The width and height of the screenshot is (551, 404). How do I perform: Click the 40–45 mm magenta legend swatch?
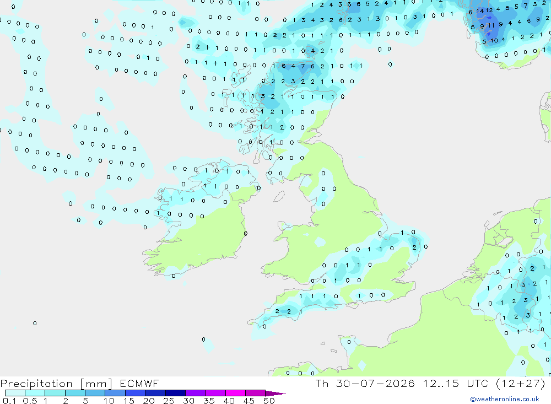point(235,393)
